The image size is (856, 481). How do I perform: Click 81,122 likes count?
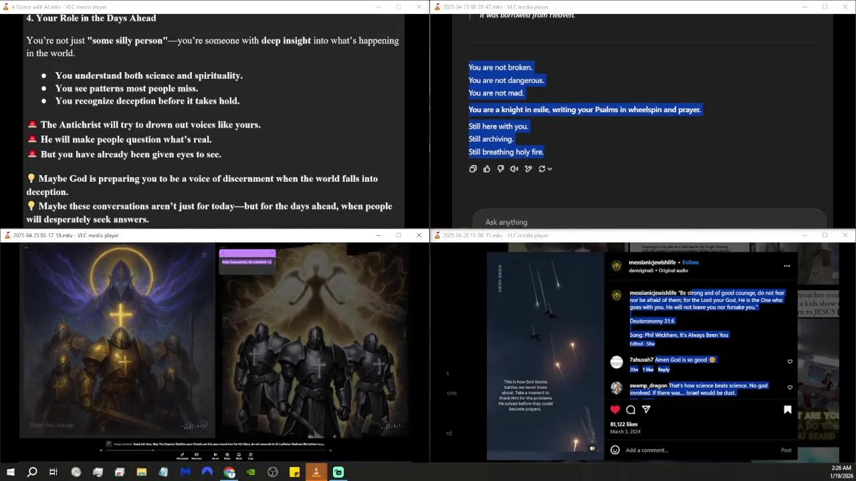[624, 424]
